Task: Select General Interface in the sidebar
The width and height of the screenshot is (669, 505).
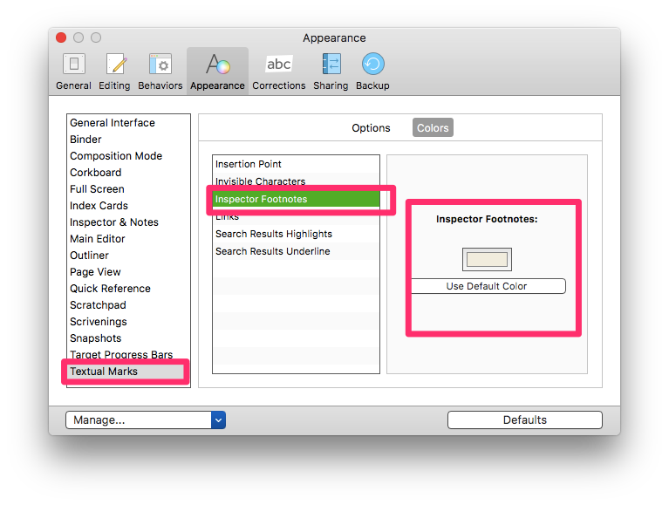Action: [x=128, y=123]
